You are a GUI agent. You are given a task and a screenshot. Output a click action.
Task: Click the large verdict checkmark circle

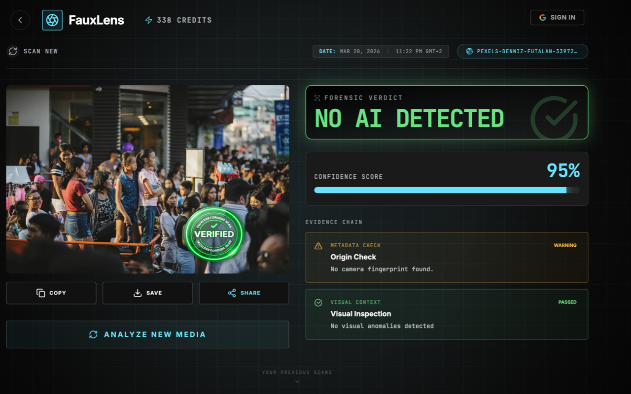click(554, 119)
